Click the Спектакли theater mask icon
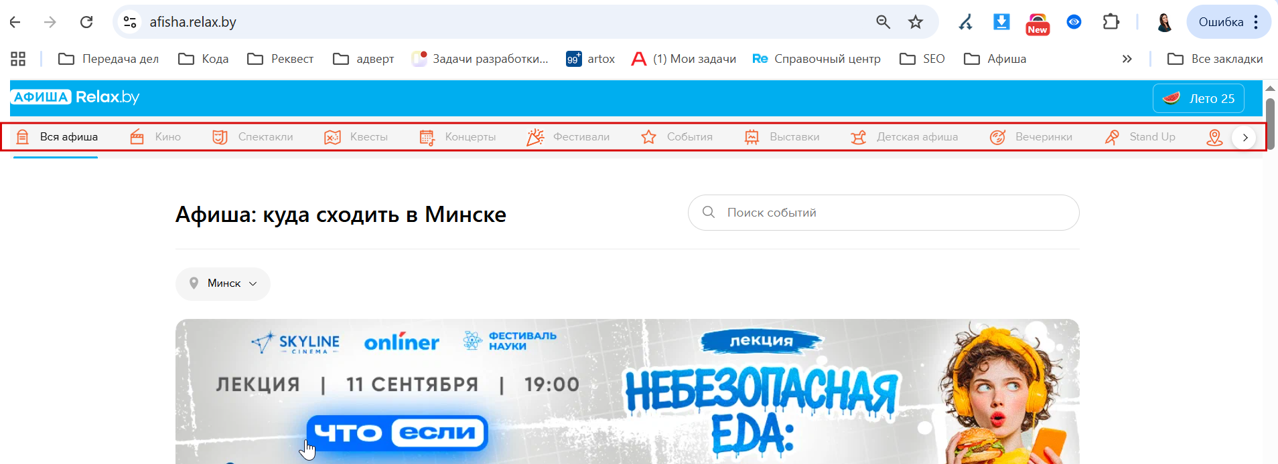This screenshot has width=1278, height=464. [x=220, y=137]
